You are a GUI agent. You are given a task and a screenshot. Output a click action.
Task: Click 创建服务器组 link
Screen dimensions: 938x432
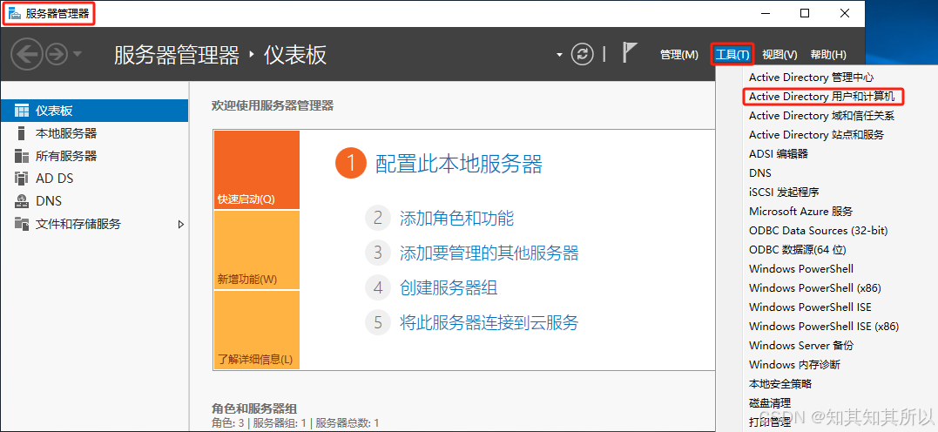[x=449, y=287]
